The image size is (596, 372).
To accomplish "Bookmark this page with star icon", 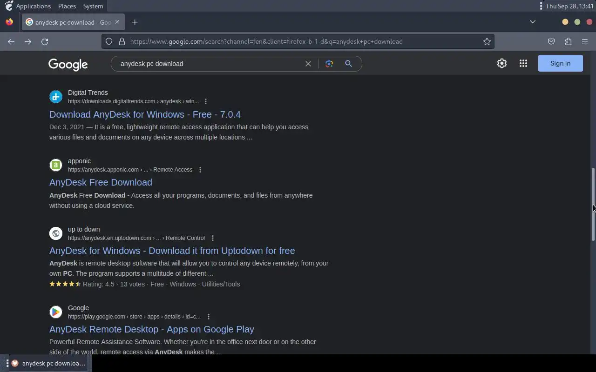I will (487, 41).
